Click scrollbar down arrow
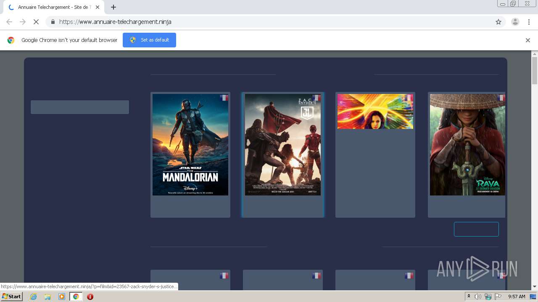 [x=535, y=286]
